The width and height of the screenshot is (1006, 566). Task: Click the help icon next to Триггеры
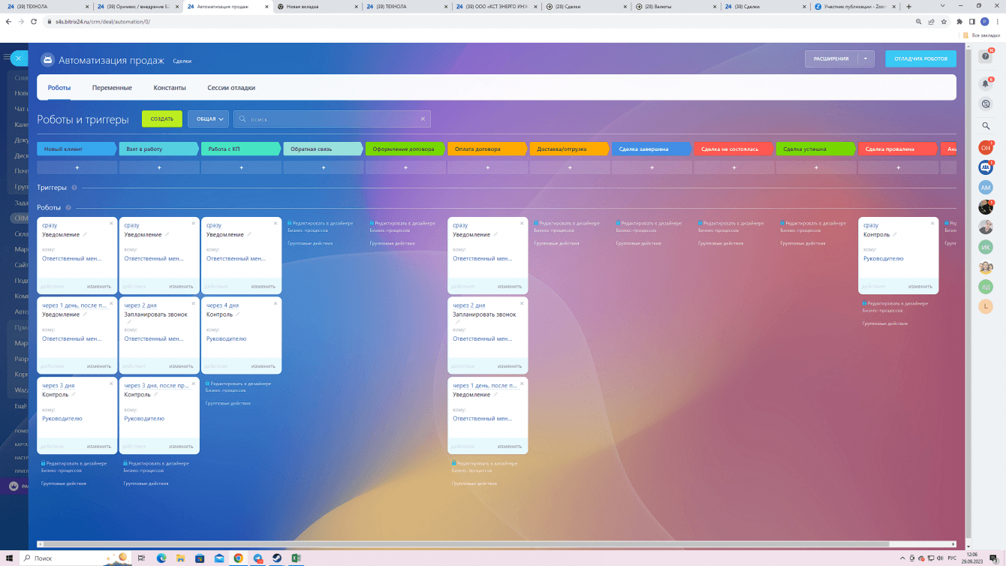tap(74, 188)
